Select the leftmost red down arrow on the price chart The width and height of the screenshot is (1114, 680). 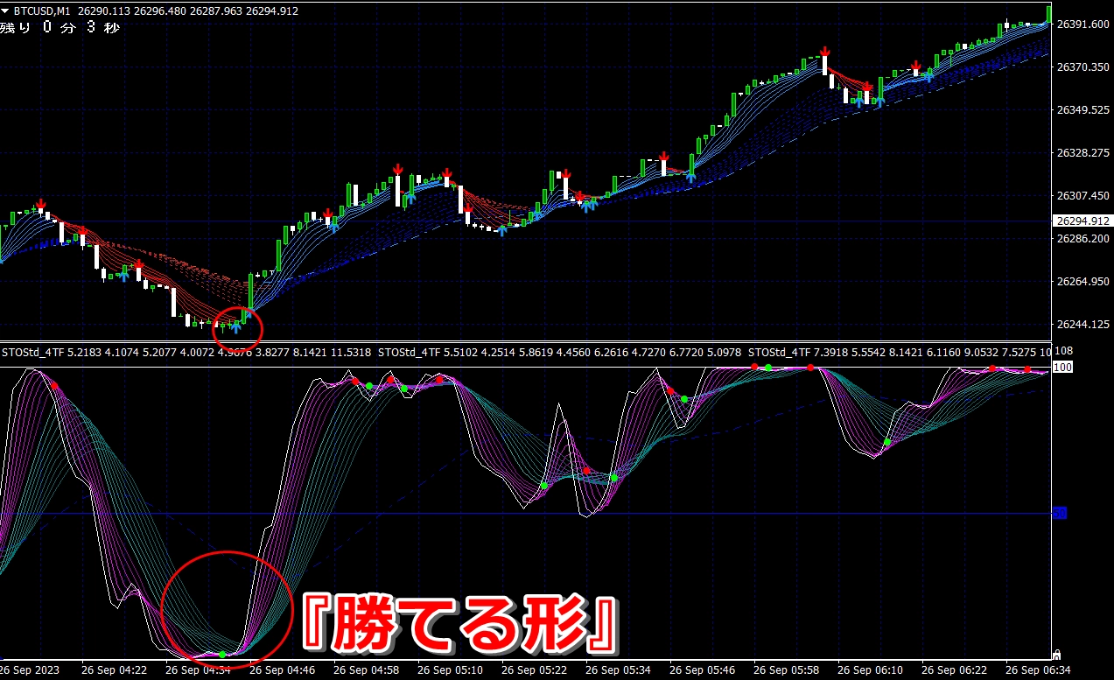[x=40, y=204]
